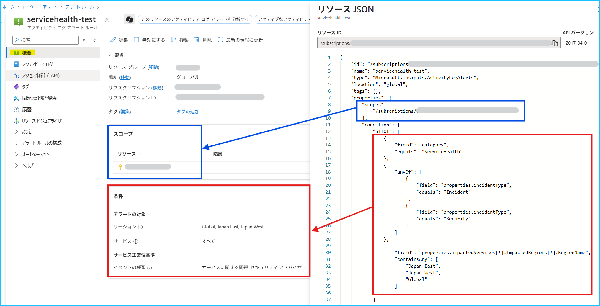This screenshot has height=306, width=600.
Task: Expand the アラート ルールの構成 section
Action: 17,143
